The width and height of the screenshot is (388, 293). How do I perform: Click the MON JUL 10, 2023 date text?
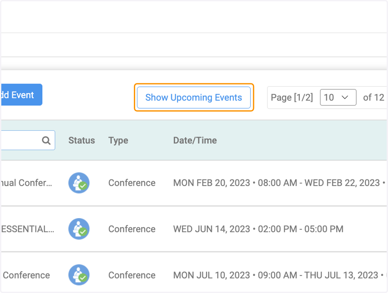coord(212,275)
